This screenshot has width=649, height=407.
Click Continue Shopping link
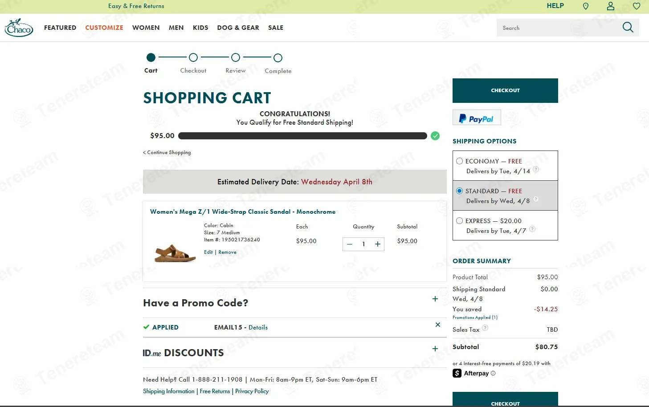click(x=167, y=152)
